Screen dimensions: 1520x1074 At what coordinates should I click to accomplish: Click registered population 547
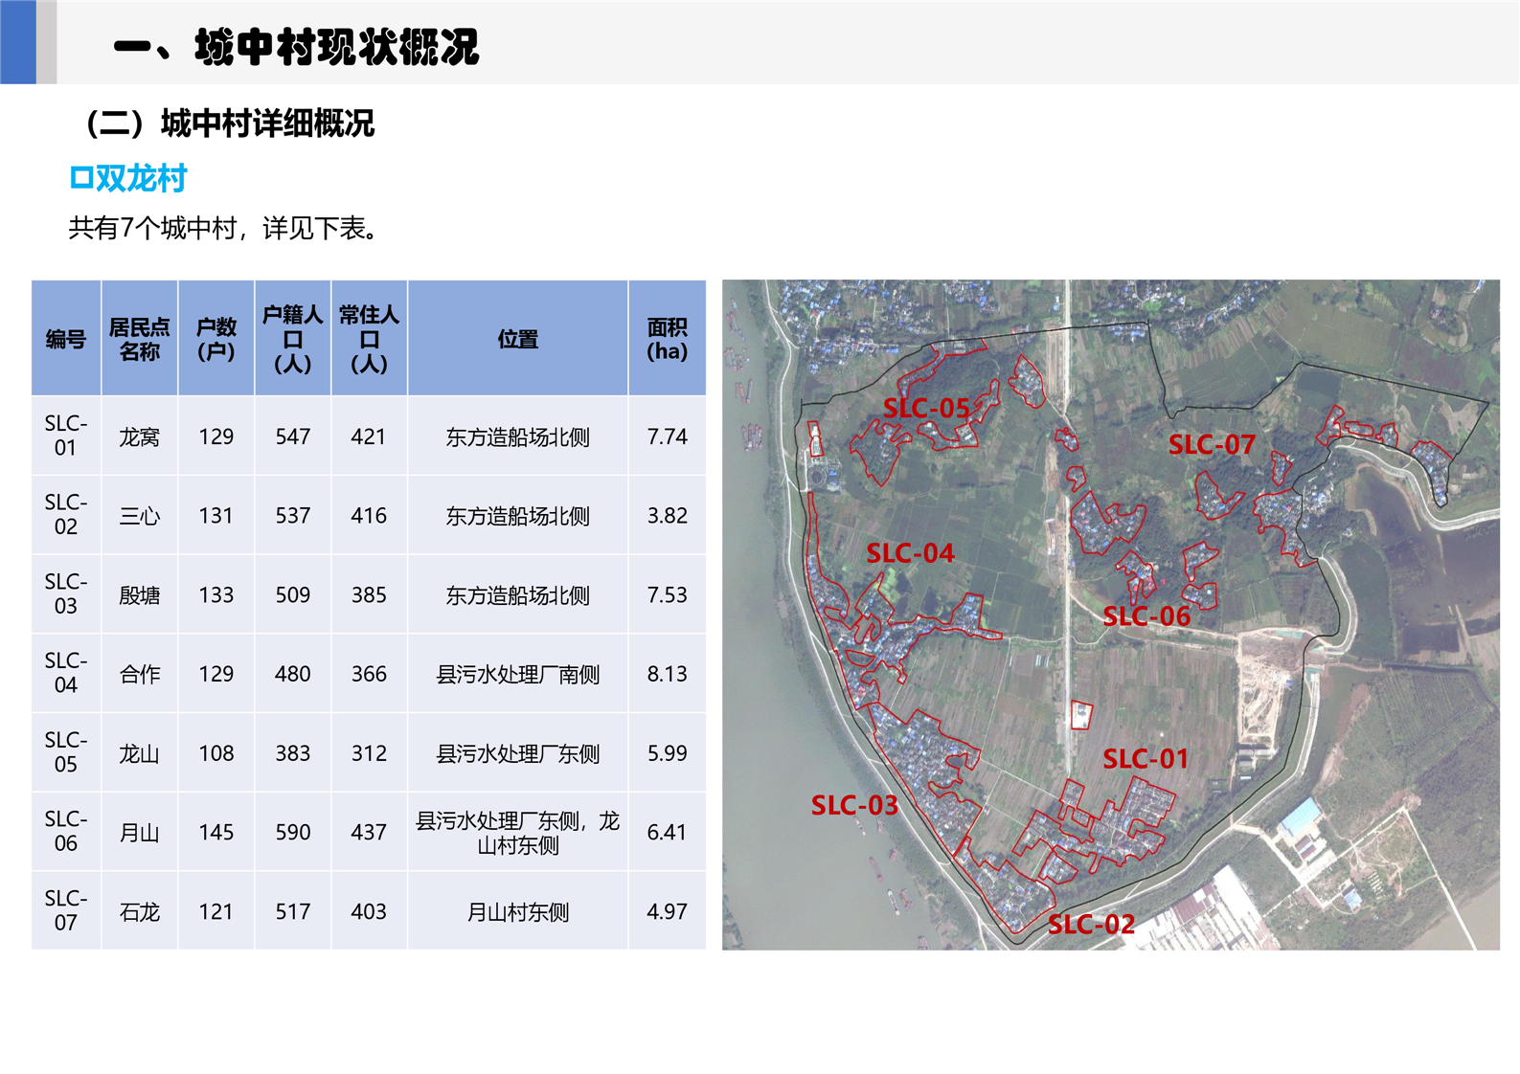coord(293,436)
